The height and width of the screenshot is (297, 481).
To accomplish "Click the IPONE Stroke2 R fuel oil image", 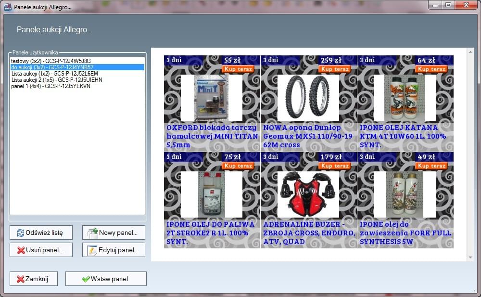I will click(211, 194).
